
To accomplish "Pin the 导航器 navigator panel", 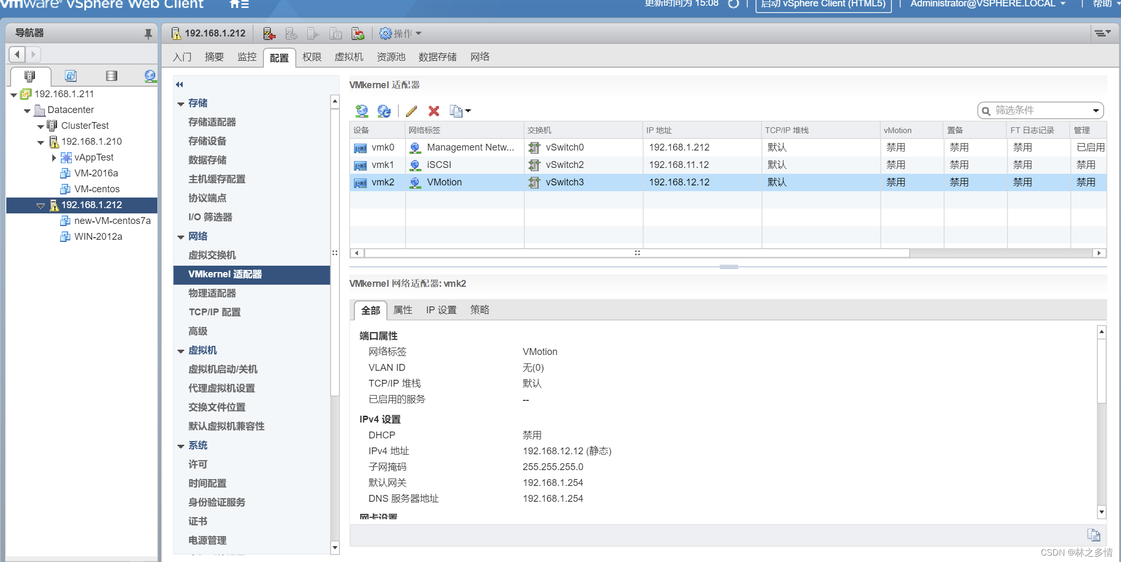I will pos(148,34).
